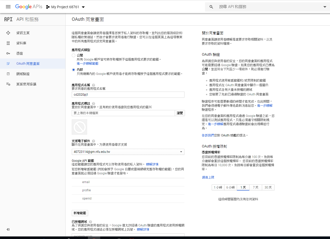The height and width of the screenshot is (239, 330).
Task: Click the 憑證 key icon
Action: click(x=8, y=53)
